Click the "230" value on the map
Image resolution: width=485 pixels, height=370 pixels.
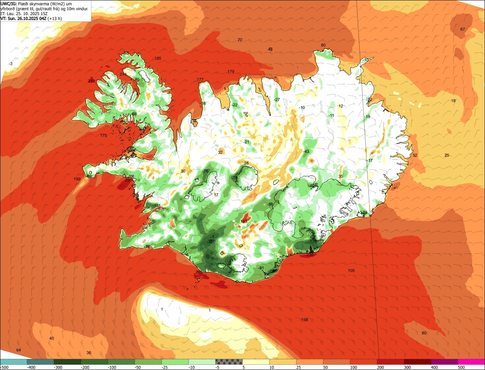[310, 255]
